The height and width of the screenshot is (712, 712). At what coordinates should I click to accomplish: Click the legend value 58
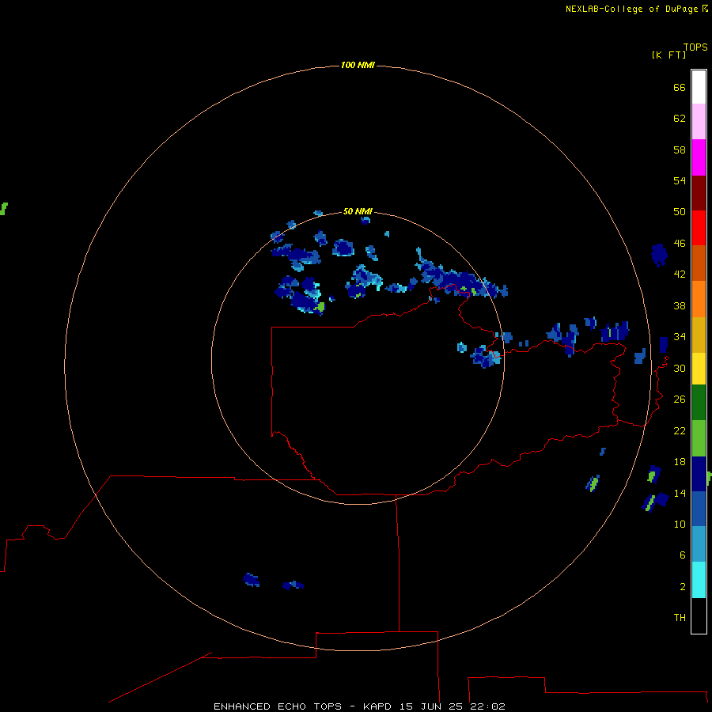(680, 150)
